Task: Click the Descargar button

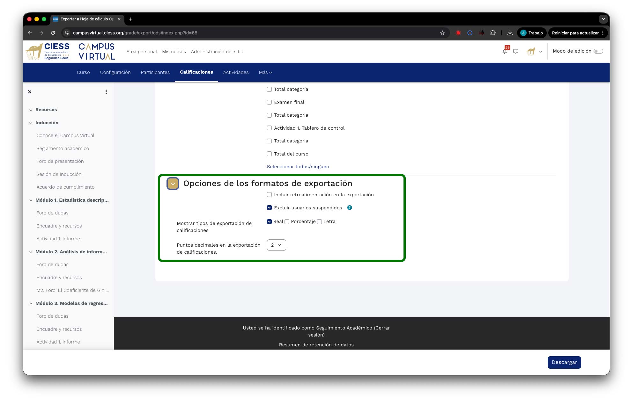Action: (564, 362)
